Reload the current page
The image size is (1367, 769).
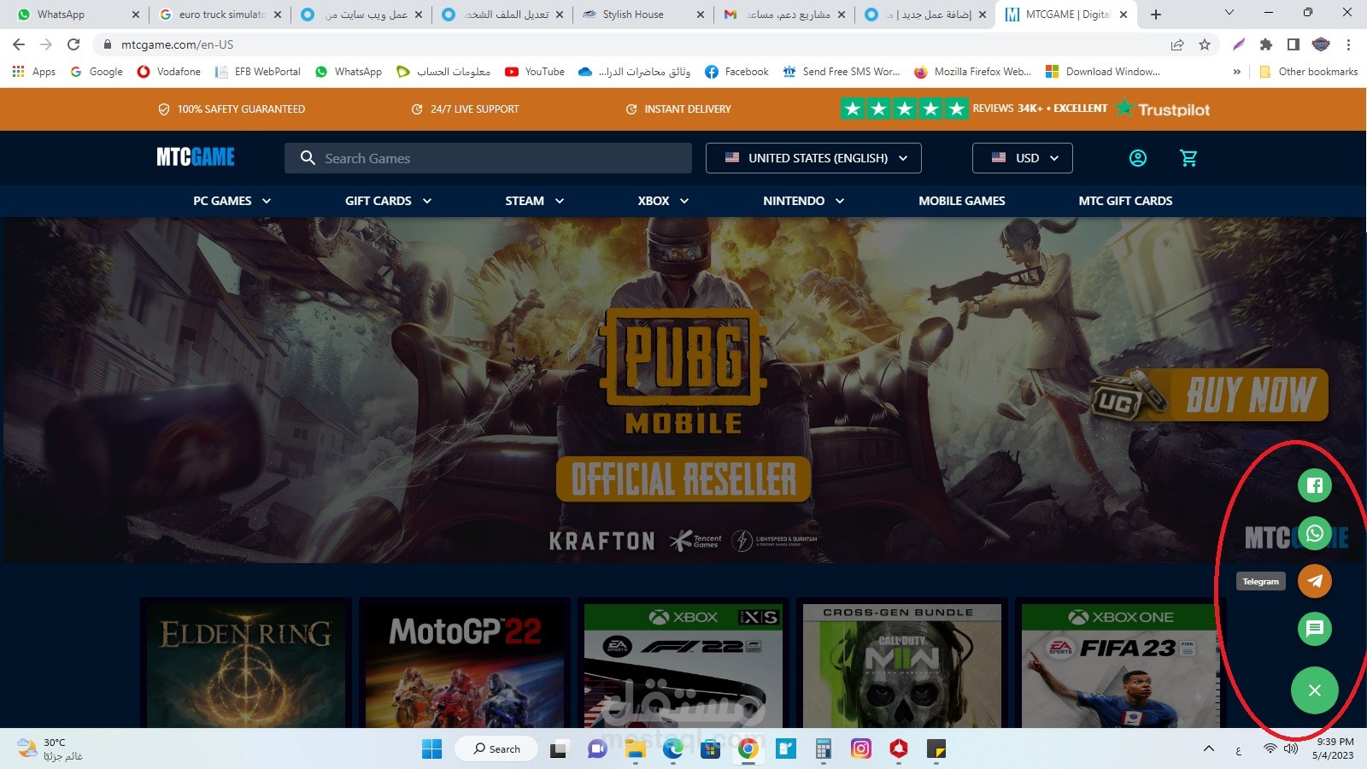coord(73,44)
